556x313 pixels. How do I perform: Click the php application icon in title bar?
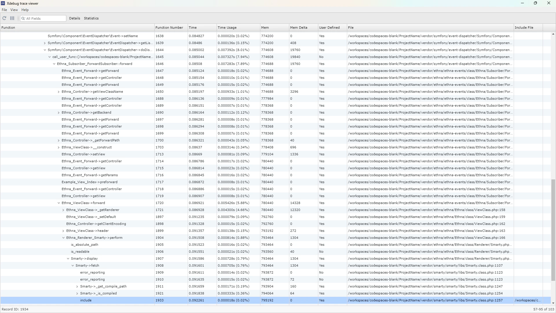click(3, 3)
